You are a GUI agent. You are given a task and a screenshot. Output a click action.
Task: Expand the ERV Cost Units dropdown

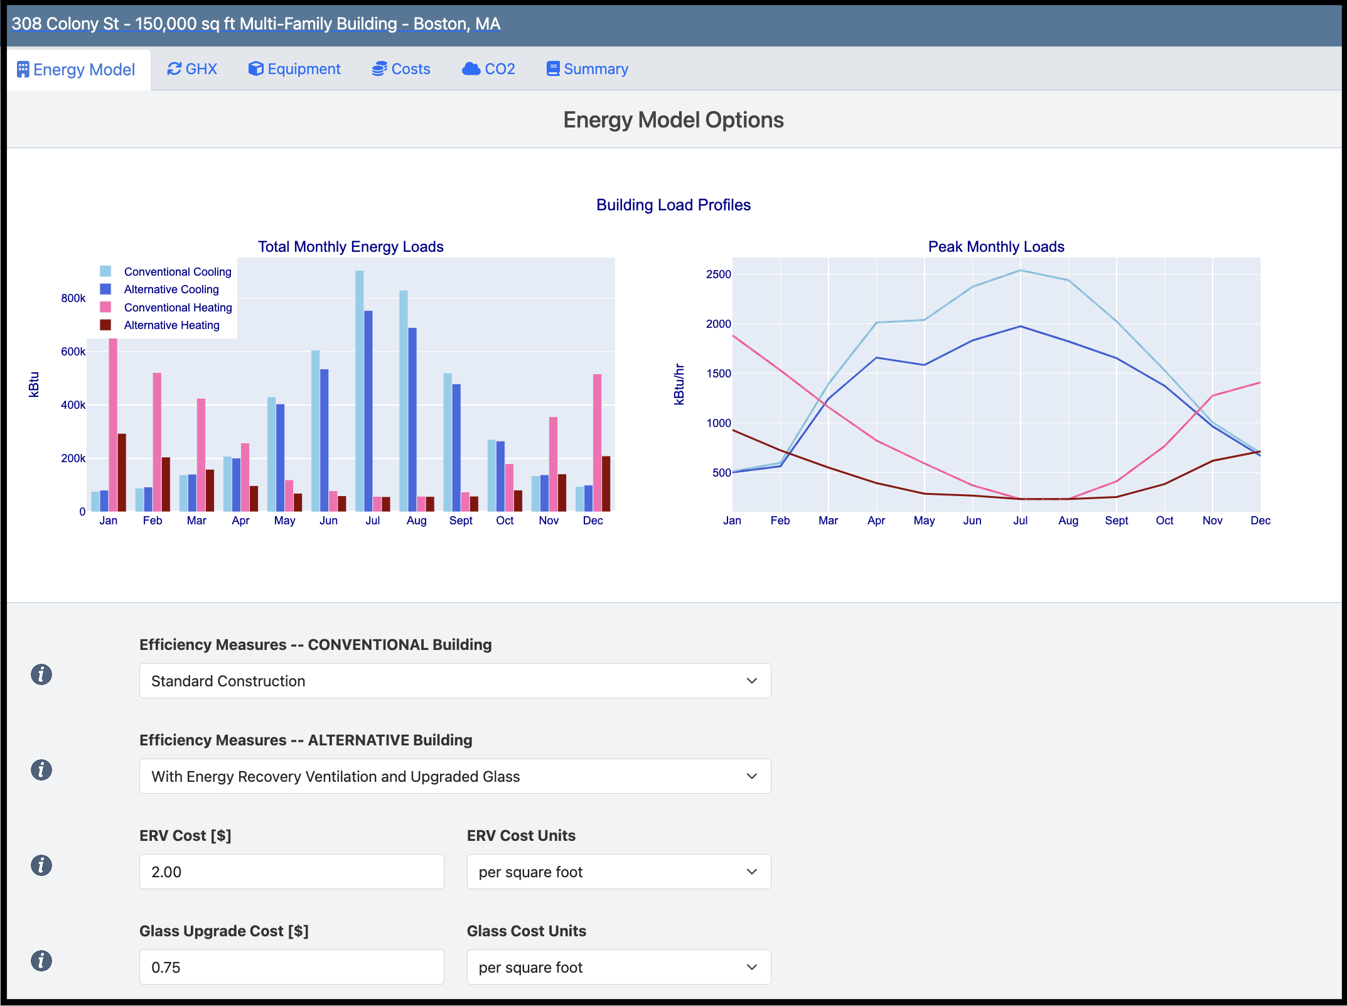tap(618, 872)
